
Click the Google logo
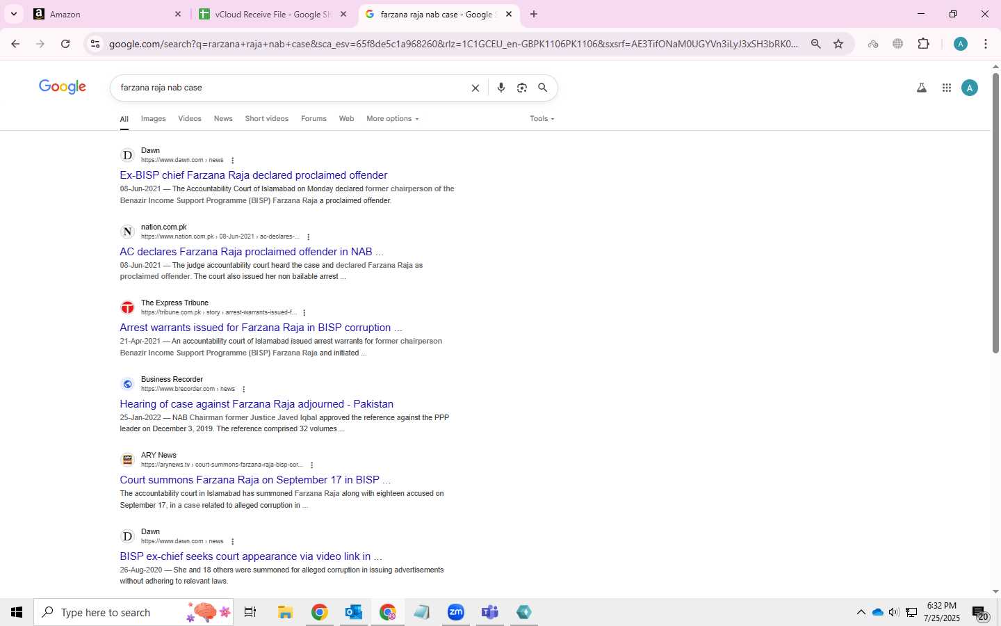[63, 87]
